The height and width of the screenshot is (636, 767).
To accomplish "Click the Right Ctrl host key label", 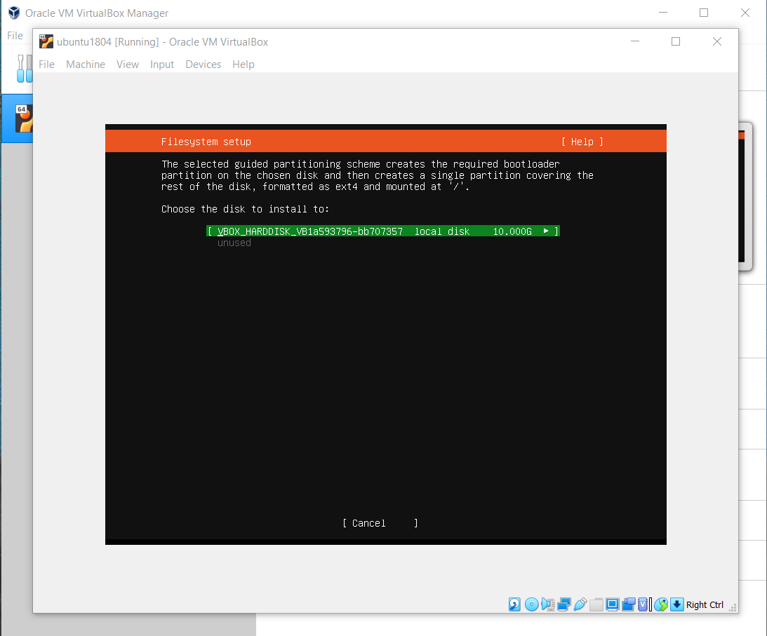I will tap(705, 604).
